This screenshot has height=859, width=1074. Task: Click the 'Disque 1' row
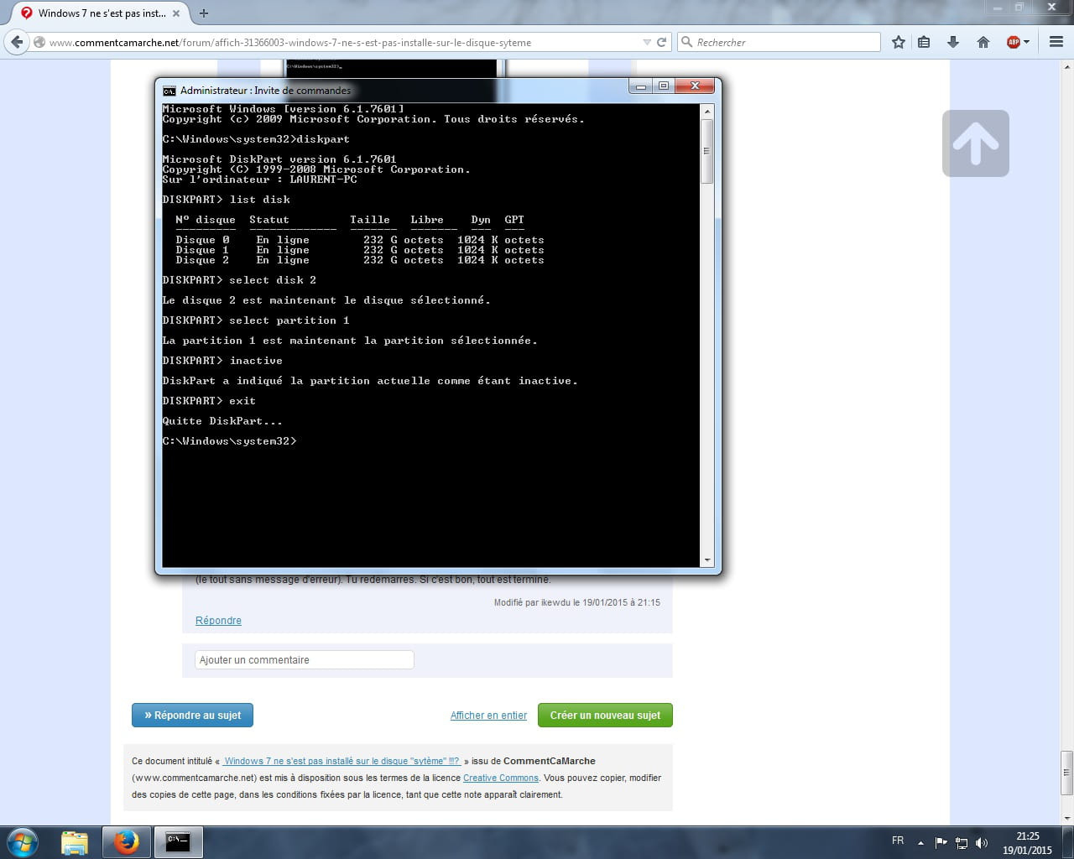(x=359, y=250)
